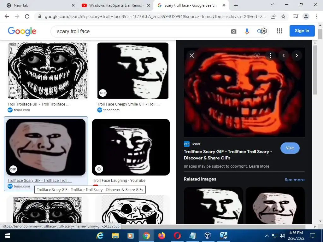Open the Google apps grid

[279, 31]
